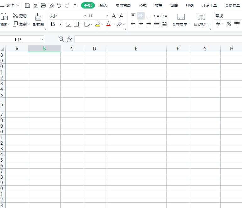The image size is (242, 208).
Task: Select column B header
Action: tap(44, 49)
